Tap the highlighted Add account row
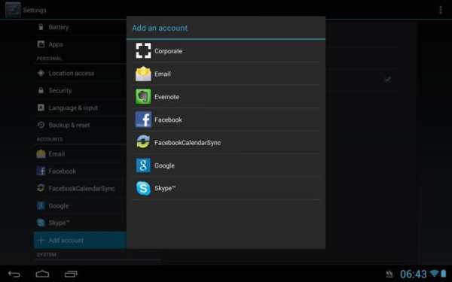Screen dimensions: 452x282 (80, 240)
